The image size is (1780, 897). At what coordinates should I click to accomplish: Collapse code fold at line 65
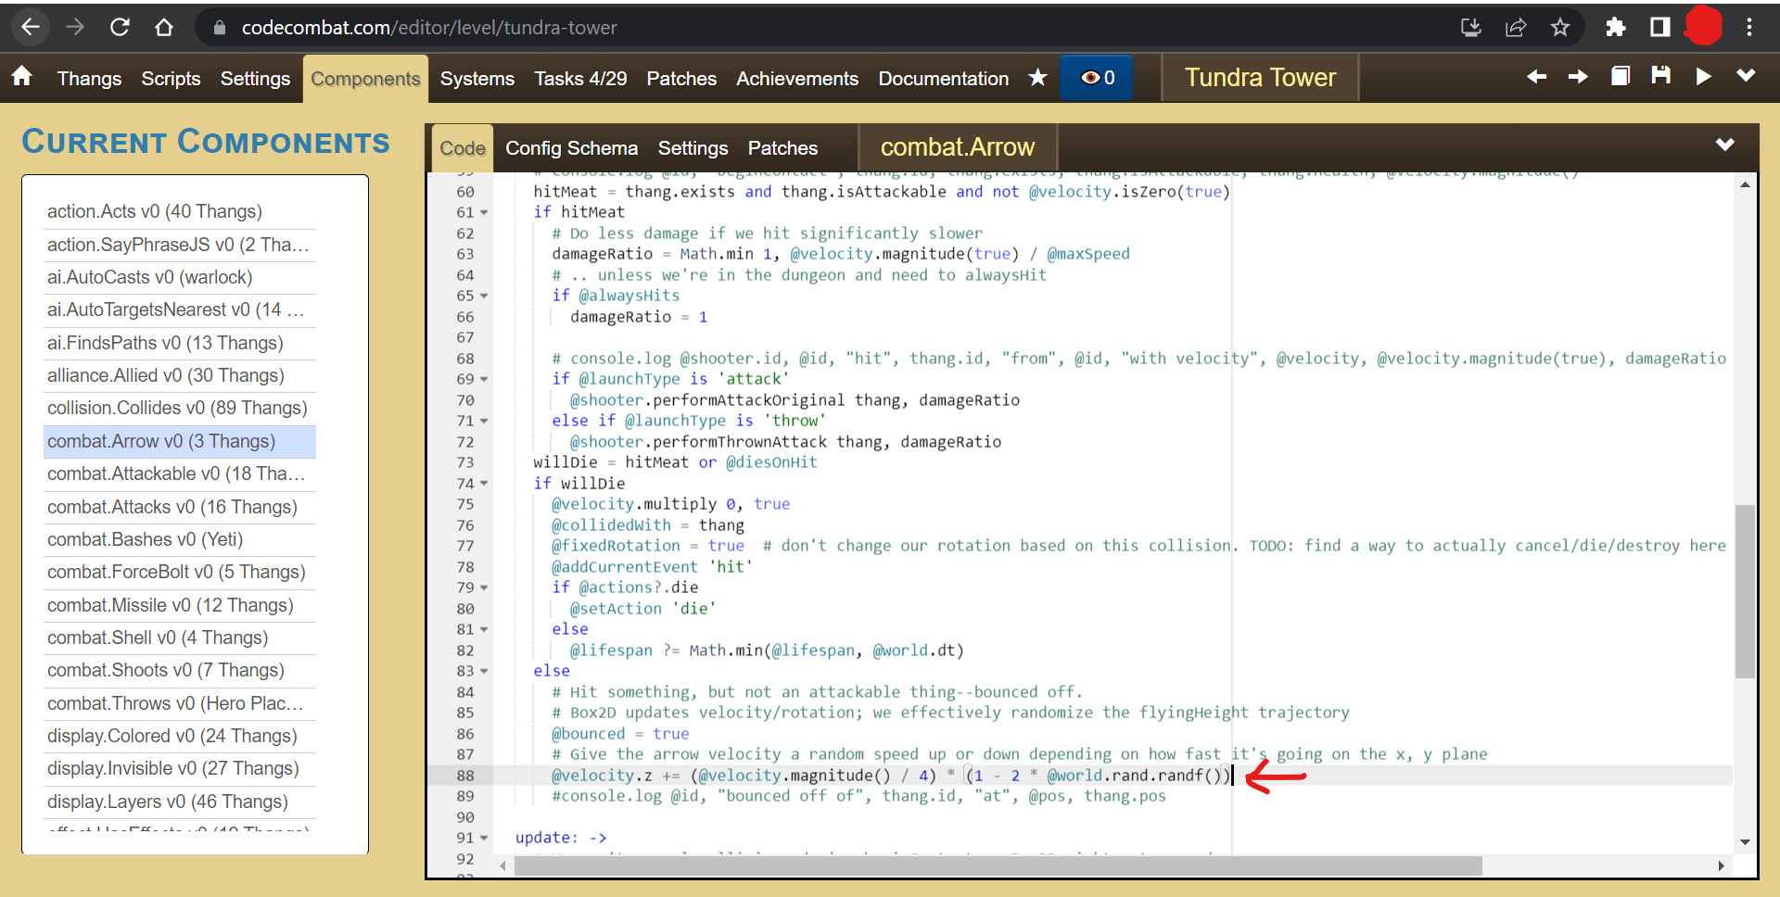(x=484, y=297)
